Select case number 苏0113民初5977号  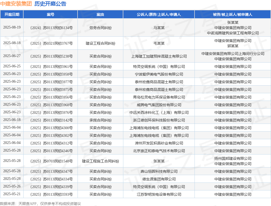(52, 82)
